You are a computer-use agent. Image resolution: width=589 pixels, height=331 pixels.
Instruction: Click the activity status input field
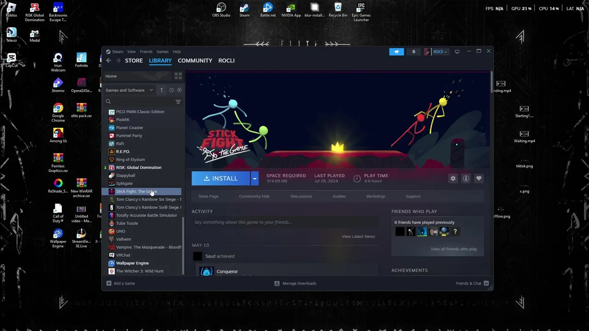point(284,223)
